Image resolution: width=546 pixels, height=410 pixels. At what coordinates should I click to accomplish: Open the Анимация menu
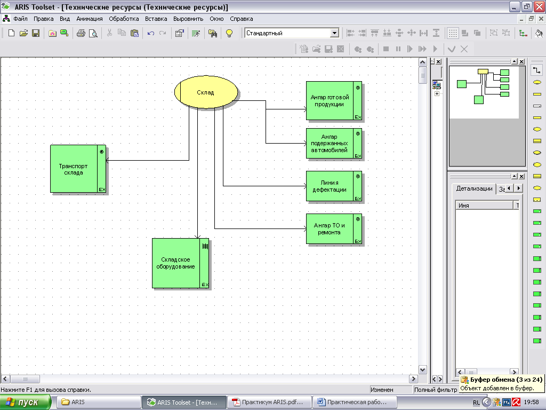coord(90,19)
